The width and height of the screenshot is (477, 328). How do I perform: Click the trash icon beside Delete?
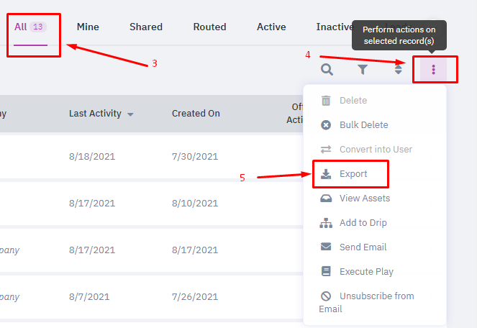326,101
